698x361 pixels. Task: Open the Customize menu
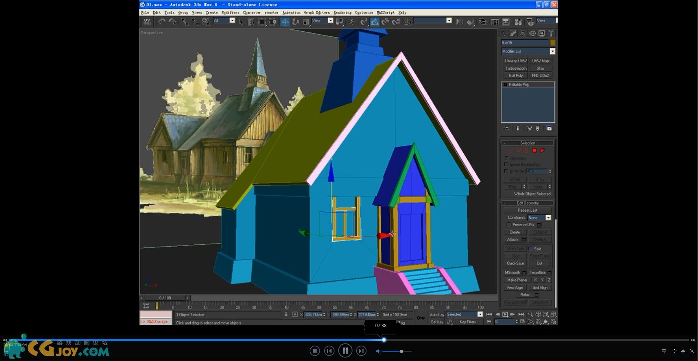[x=364, y=12]
